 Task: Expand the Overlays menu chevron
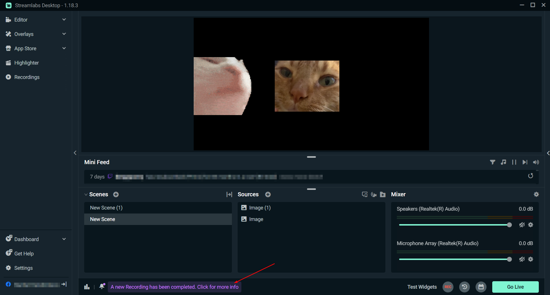coord(64,34)
